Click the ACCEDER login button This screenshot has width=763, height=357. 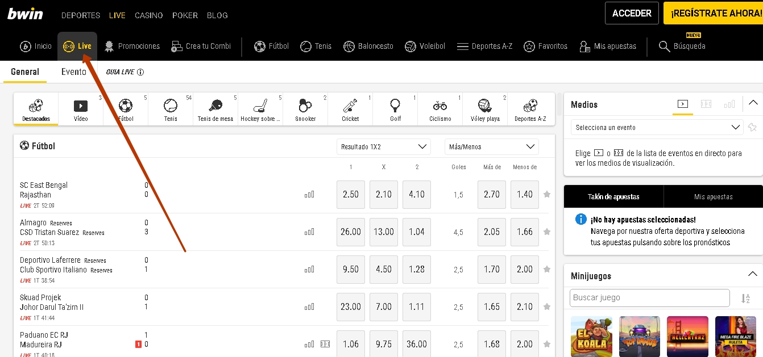click(x=632, y=13)
